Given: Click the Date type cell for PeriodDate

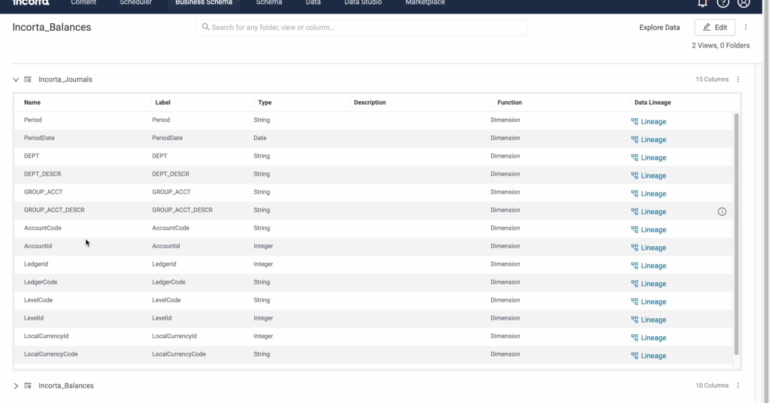Looking at the screenshot, I should (x=260, y=138).
